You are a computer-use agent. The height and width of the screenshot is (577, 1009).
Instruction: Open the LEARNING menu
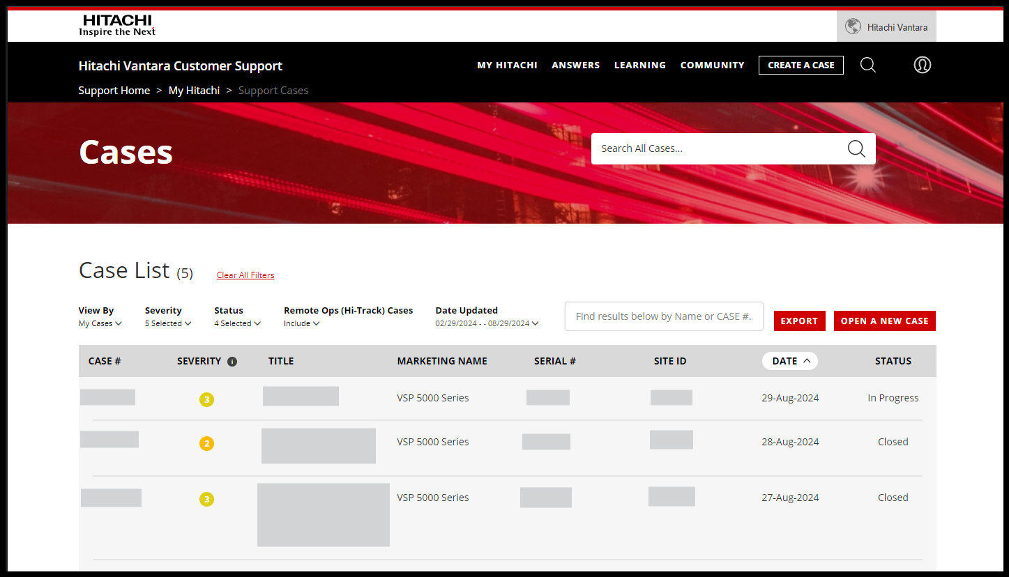(640, 65)
